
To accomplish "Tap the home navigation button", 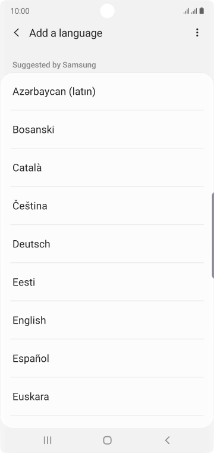I will tap(107, 440).
